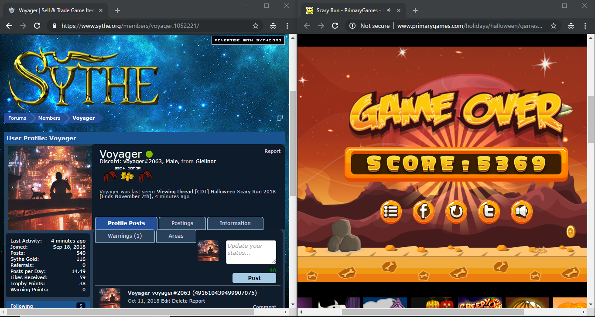This screenshot has width=595, height=317.
Task: Click the Gielinor location link
Action: (206, 161)
